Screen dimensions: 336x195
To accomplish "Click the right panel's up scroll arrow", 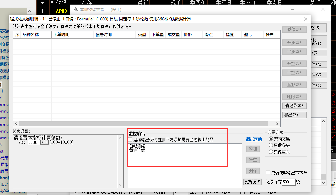I will point(324,121).
